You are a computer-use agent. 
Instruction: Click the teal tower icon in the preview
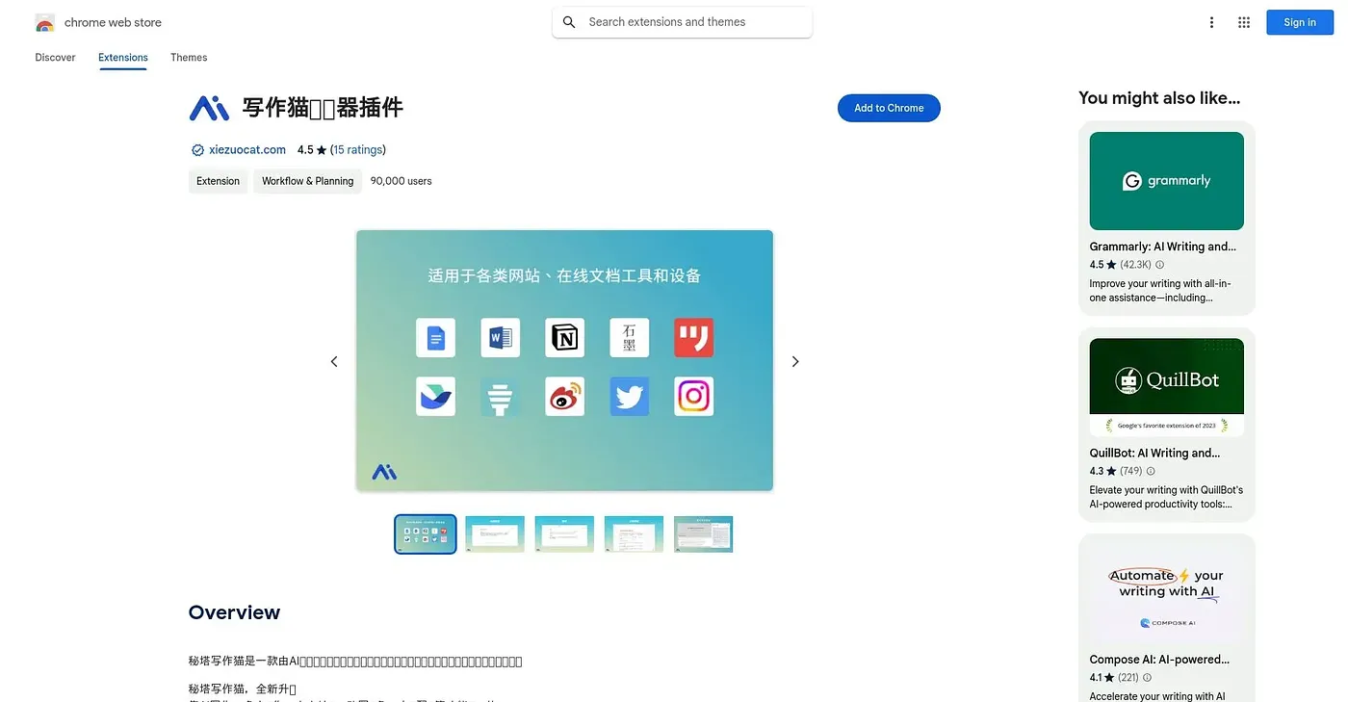pyautogui.click(x=500, y=396)
